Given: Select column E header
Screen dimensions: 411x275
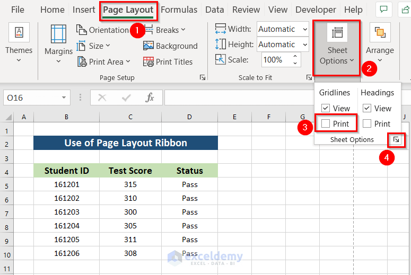Looking at the screenshot, I should 234,117.
